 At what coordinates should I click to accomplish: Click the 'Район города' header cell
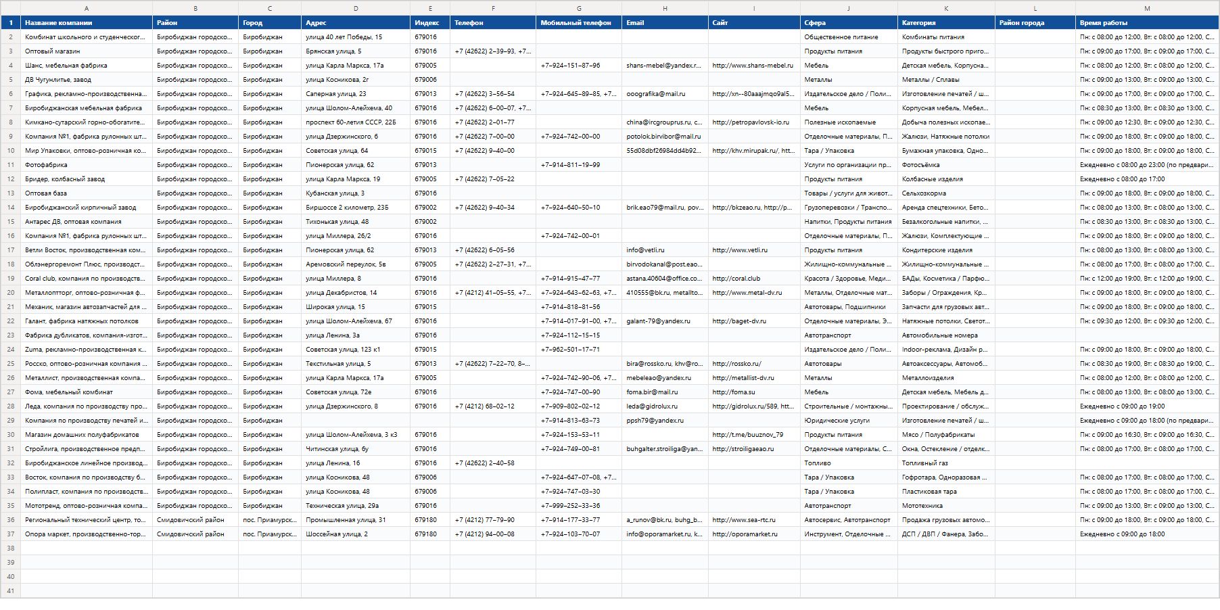pyautogui.click(x=1035, y=22)
